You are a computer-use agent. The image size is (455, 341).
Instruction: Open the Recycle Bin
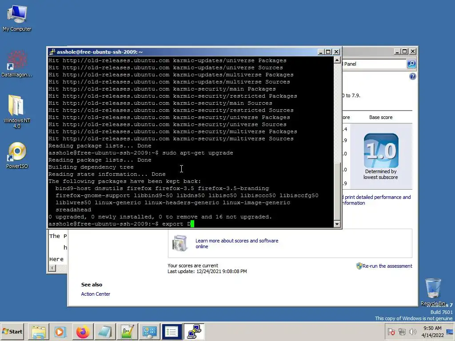point(433,292)
